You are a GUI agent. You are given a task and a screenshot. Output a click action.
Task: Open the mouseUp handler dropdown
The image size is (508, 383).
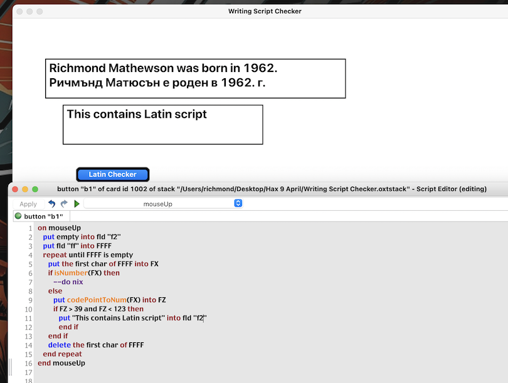163,203
